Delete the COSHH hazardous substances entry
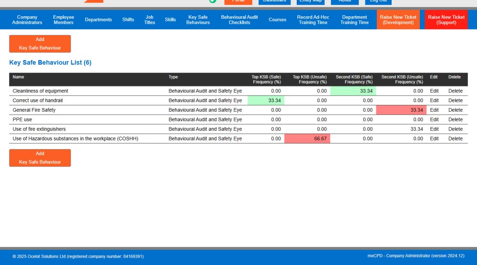Screen dimensions: 477x265 [x=455, y=138]
